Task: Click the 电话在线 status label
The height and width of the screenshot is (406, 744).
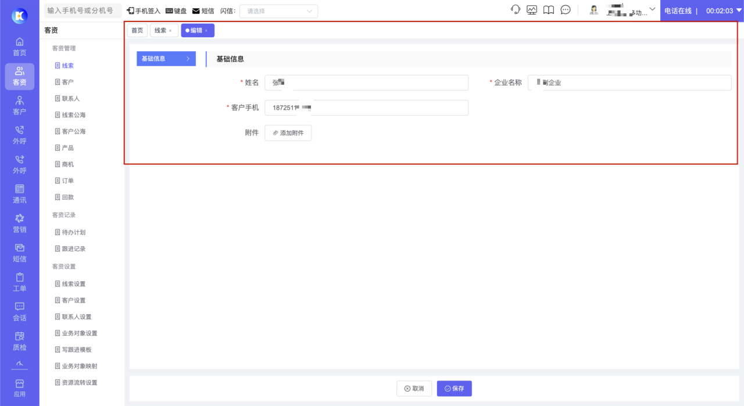Action: pyautogui.click(x=678, y=11)
